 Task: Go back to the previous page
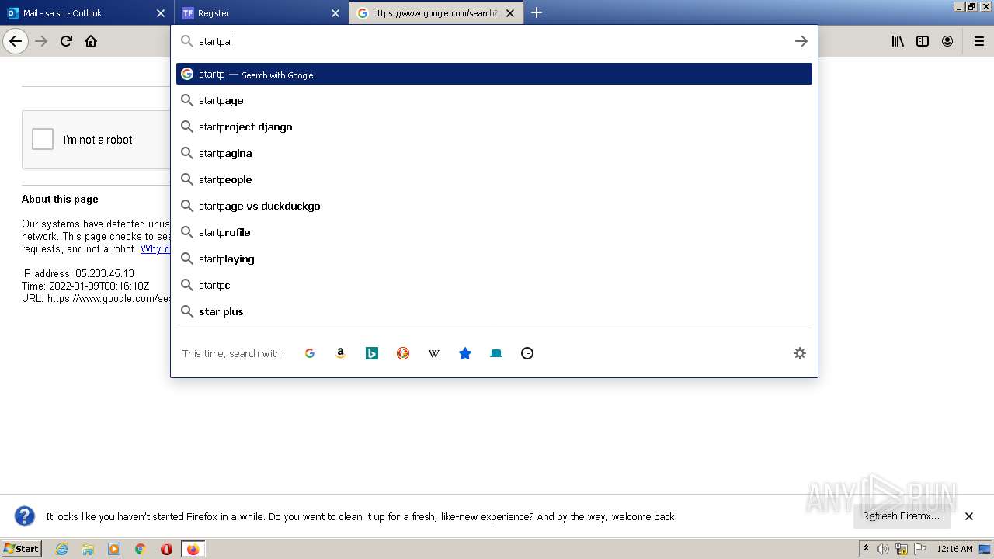(16, 41)
